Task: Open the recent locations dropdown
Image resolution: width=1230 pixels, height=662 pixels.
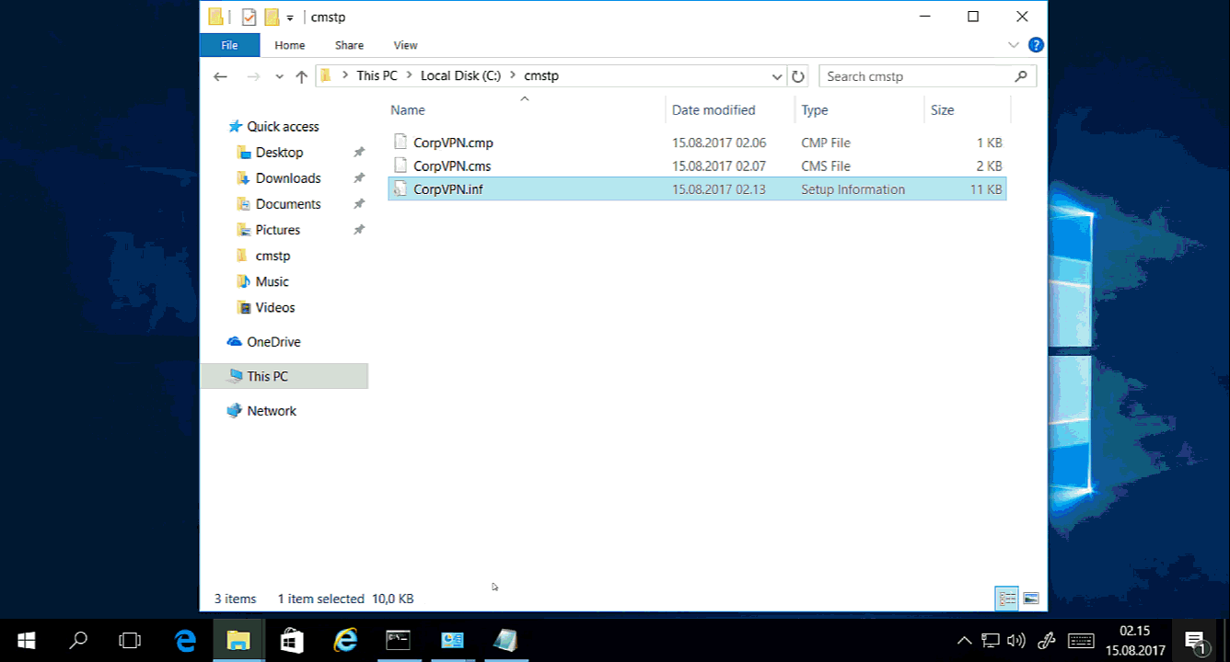Action: click(280, 76)
